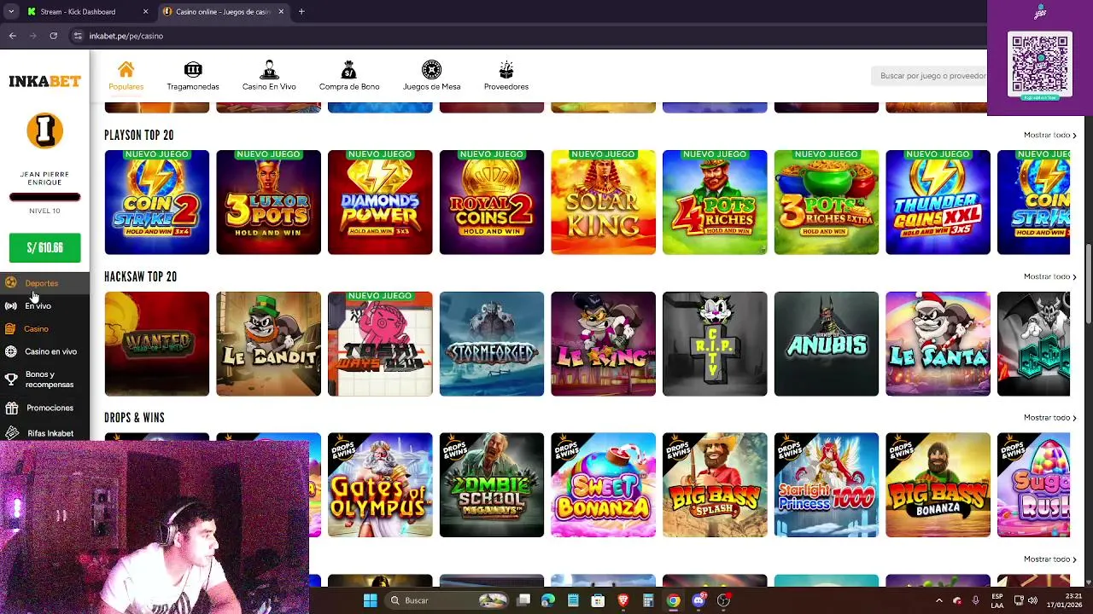Viewport: 1093px width, 614px height.
Task: Open the Windows Start menu
Action: [x=370, y=600]
